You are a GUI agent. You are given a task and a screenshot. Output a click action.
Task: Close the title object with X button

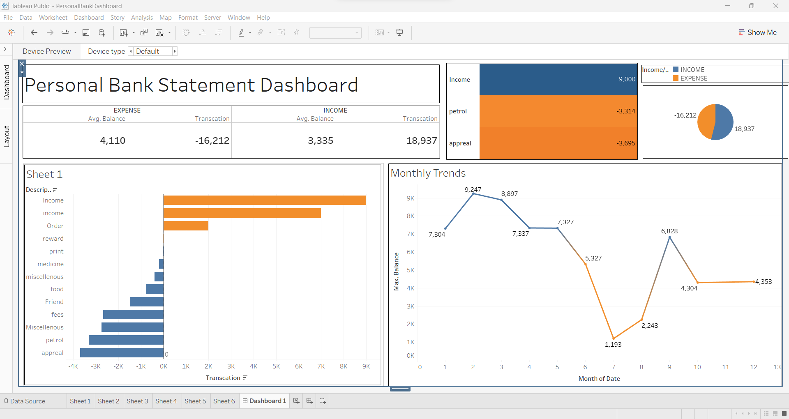pos(22,64)
